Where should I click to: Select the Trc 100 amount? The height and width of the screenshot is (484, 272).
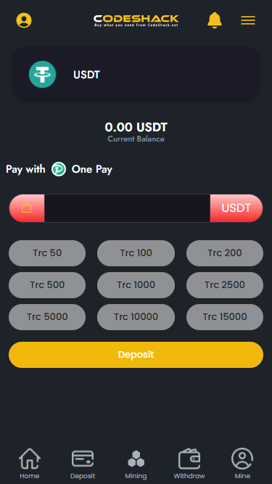pyautogui.click(x=136, y=253)
